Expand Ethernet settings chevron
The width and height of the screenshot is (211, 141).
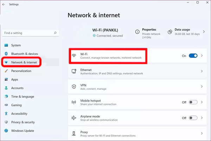pyautogui.click(x=202, y=71)
